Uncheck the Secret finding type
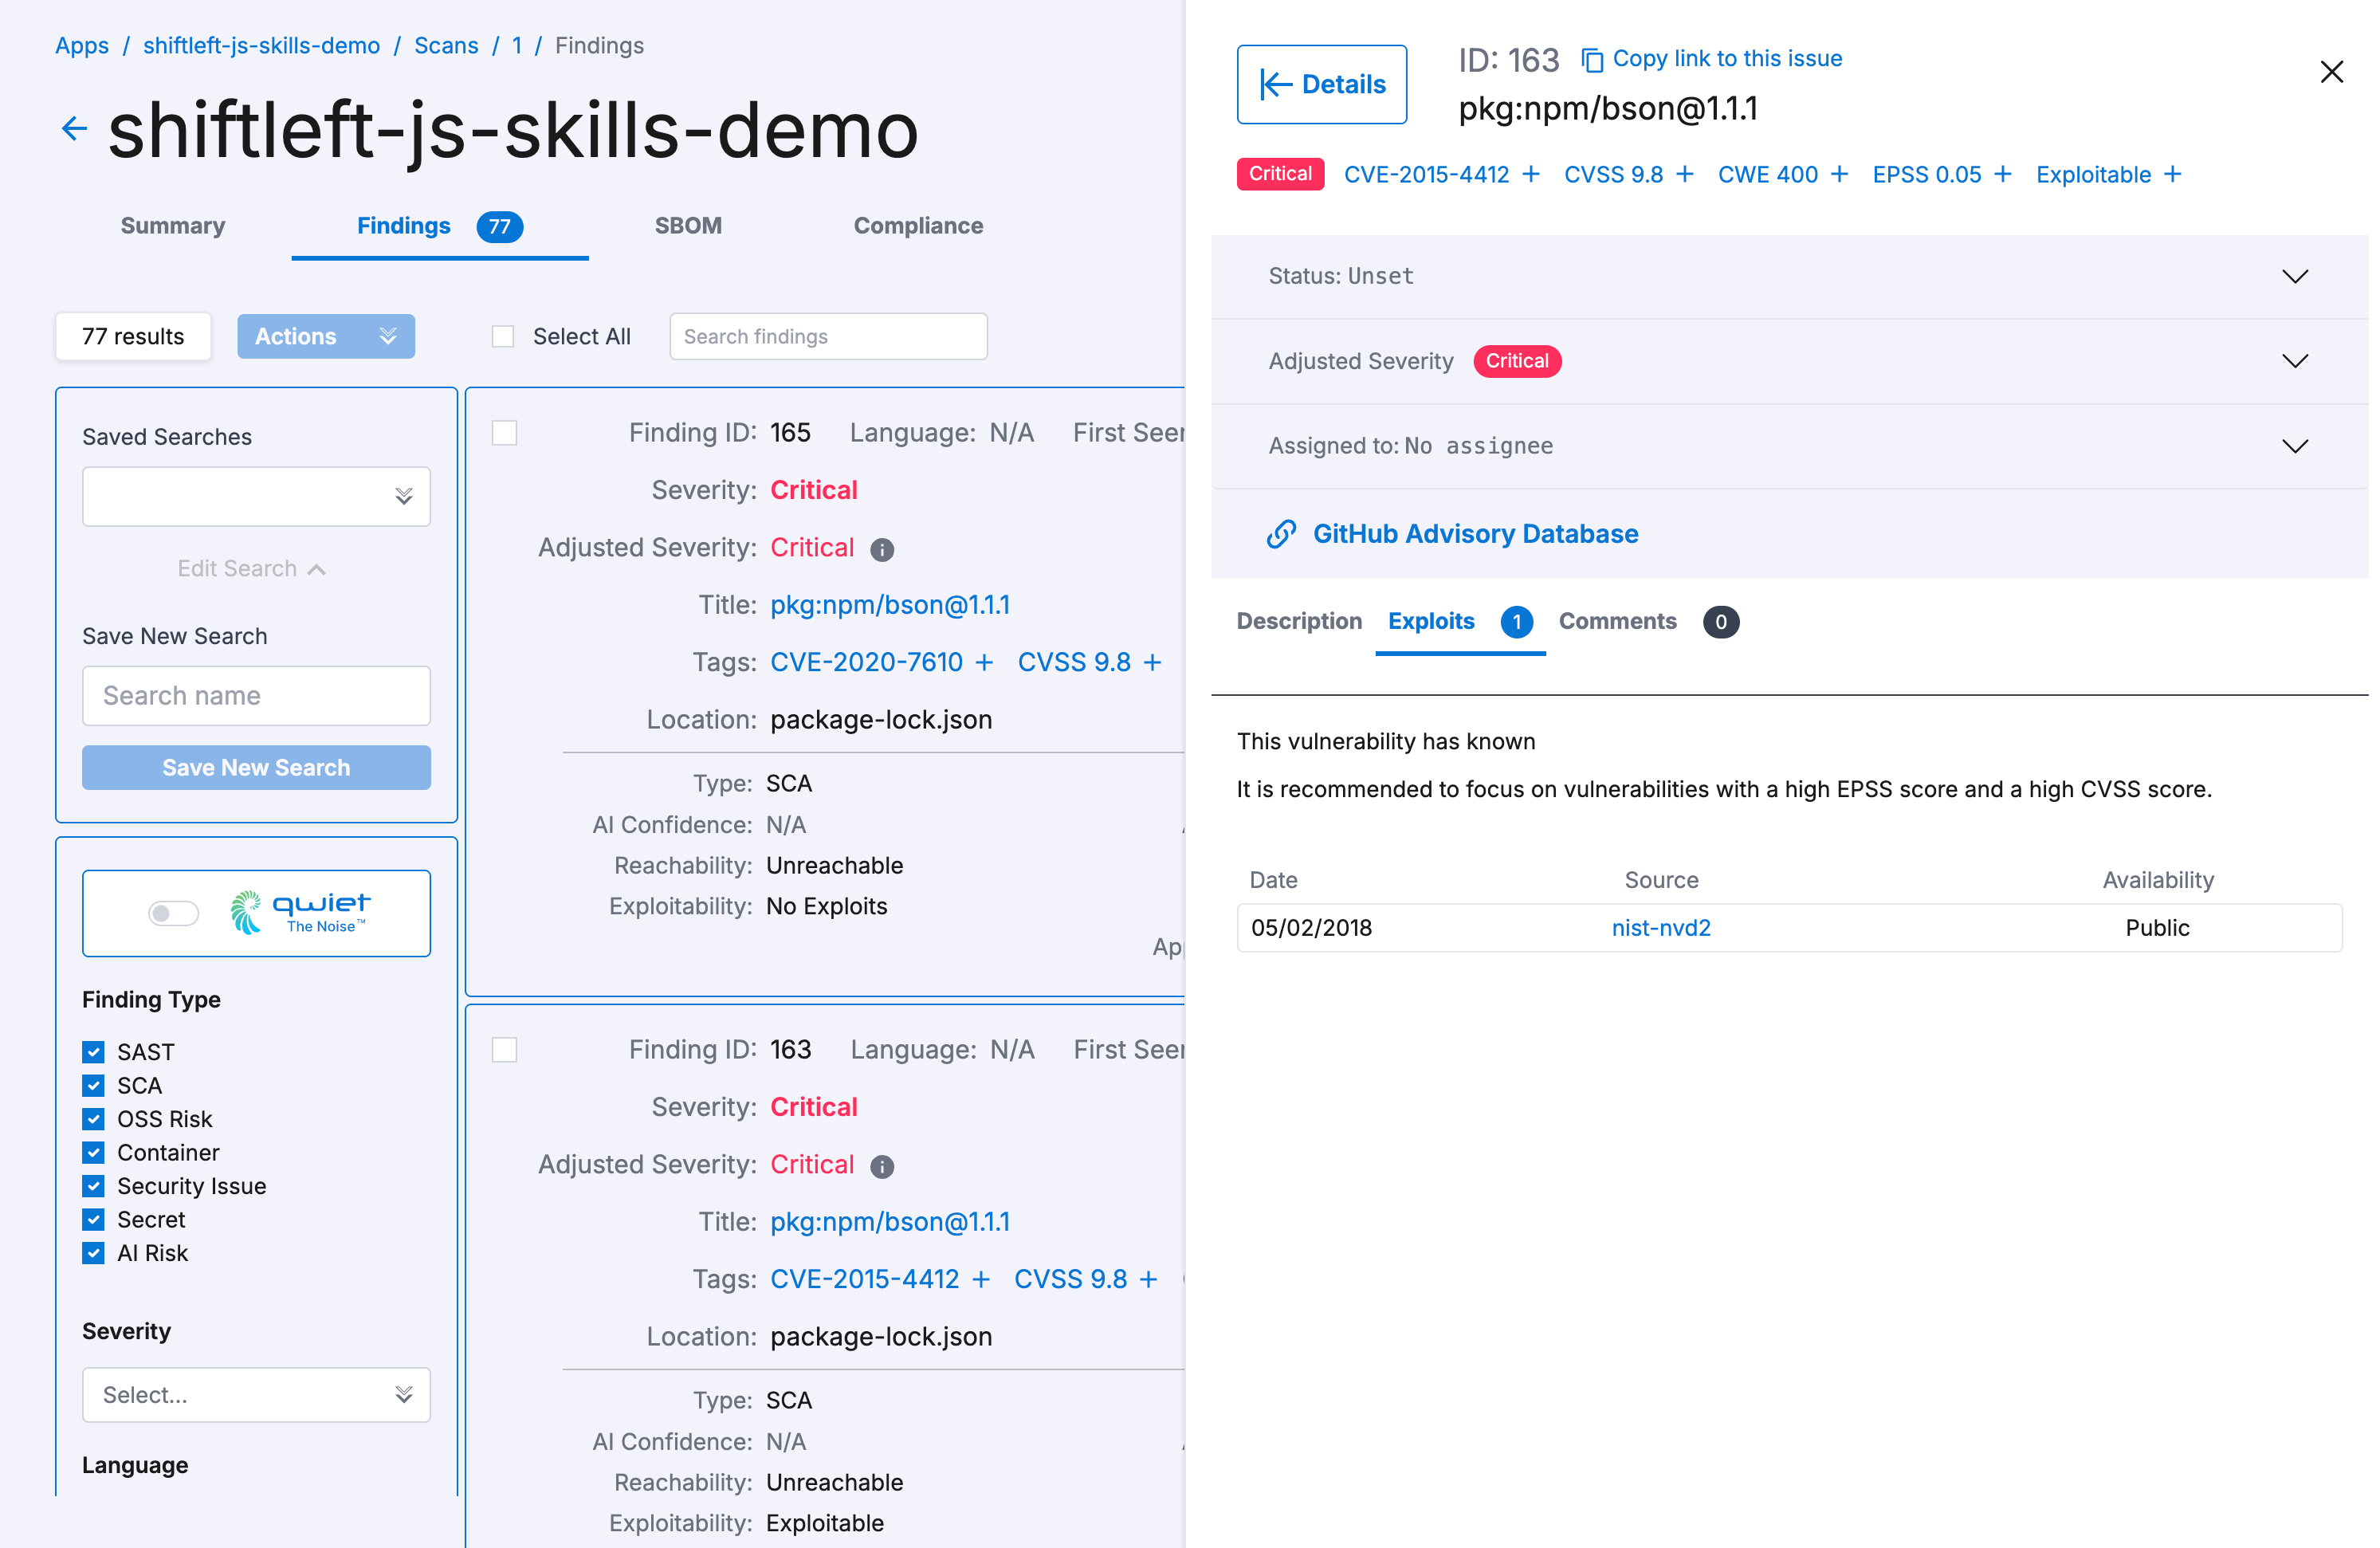The height and width of the screenshot is (1548, 2380). pos(93,1220)
